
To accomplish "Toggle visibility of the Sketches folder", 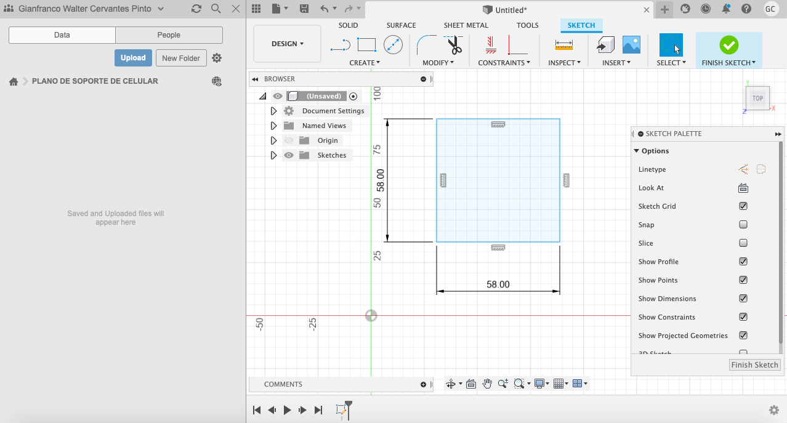I will click(x=288, y=155).
